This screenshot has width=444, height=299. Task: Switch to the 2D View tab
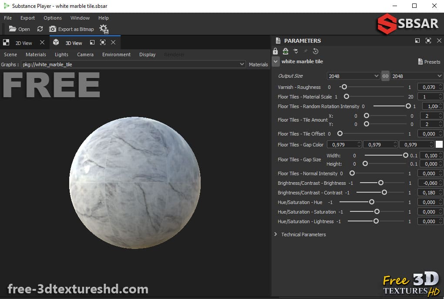click(24, 43)
